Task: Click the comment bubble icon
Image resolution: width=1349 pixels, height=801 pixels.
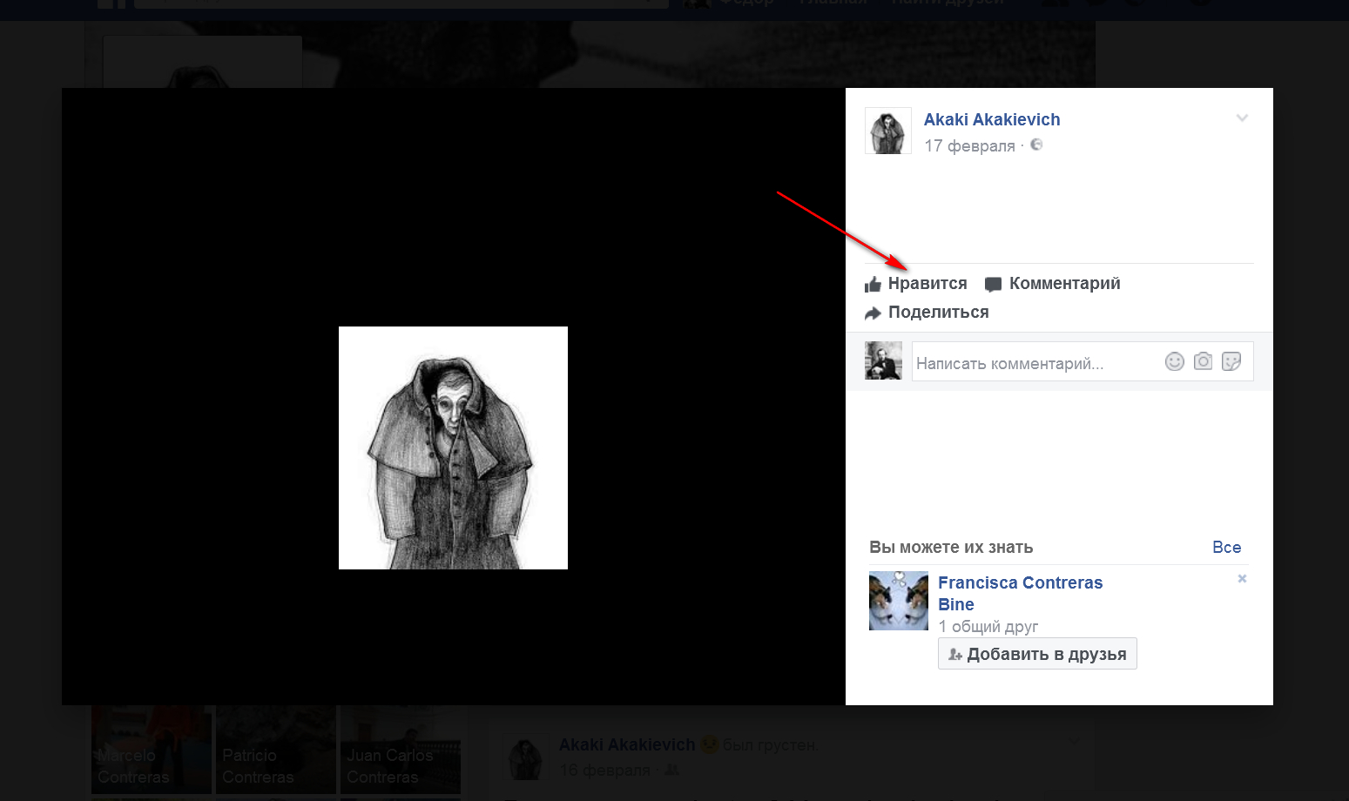Action: [993, 285]
